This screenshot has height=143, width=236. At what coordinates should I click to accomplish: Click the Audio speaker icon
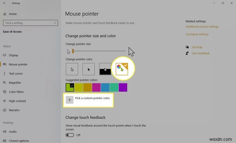pyautogui.click(x=4, y=132)
